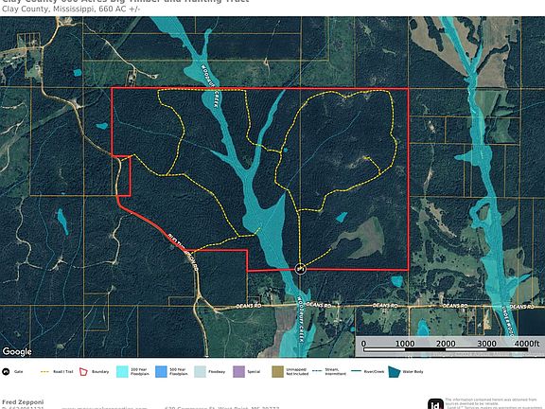
Task: Click the Clay County 660 AC subtitle
Action: pos(71,9)
